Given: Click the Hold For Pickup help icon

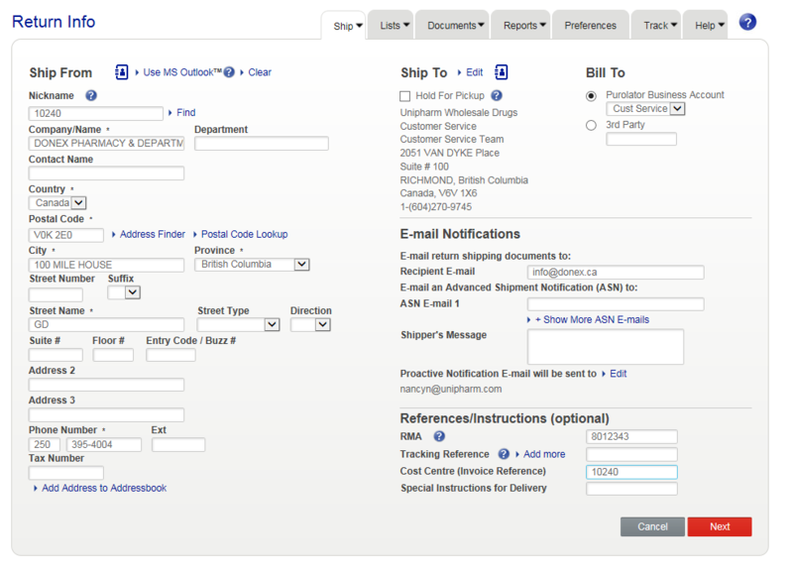Looking at the screenshot, I should click(x=497, y=95).
